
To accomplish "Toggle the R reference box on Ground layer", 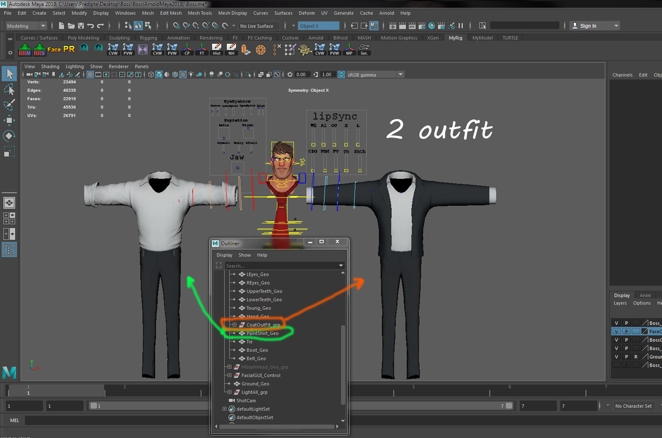I will (x=636, y=356).
